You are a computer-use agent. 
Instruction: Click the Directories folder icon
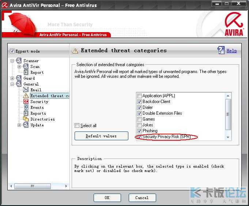pyautogui.click(x=26, y=119)
